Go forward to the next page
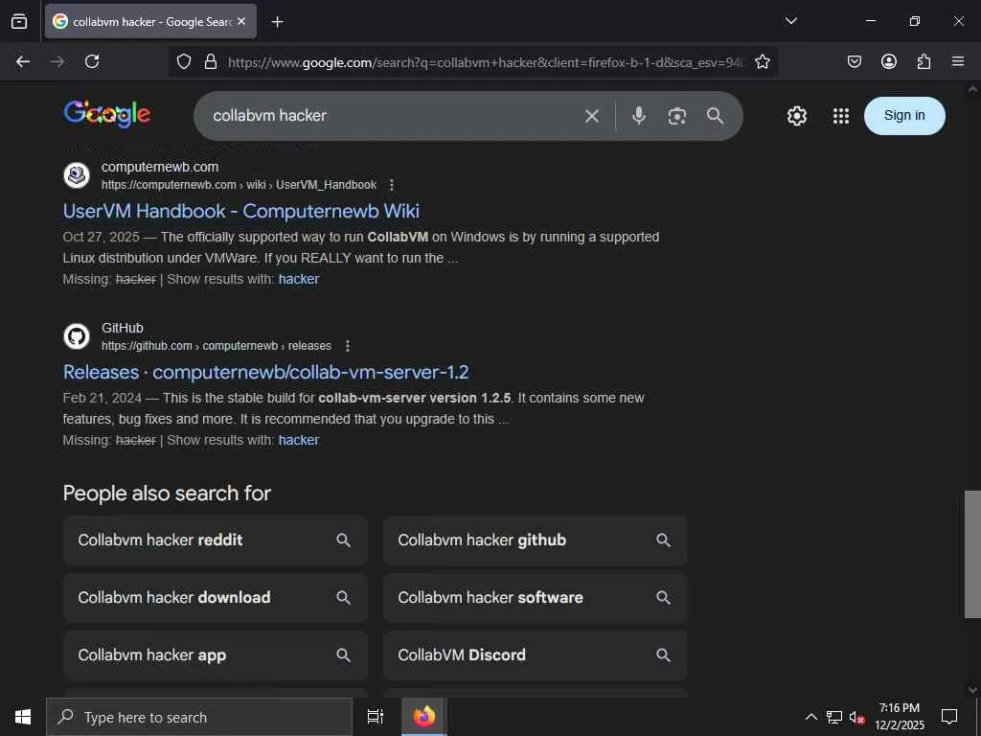981x736 pixels. tap(57, 61)
